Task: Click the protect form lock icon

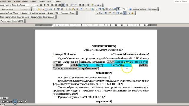Action: pos(133,13)
